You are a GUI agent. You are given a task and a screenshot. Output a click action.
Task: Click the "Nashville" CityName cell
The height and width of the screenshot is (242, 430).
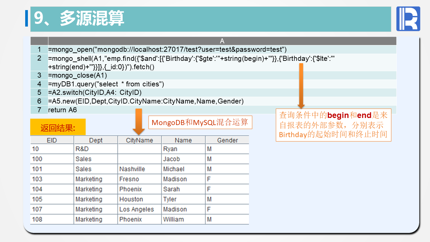point(140,169)
